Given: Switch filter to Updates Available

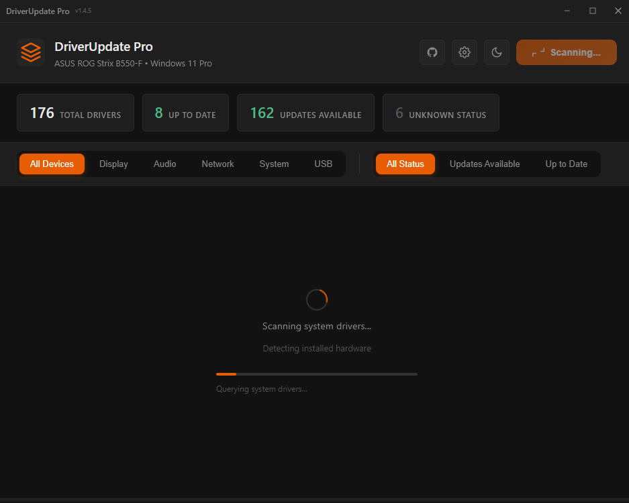Looking at the screenshot, I should [x=485, y=164].
